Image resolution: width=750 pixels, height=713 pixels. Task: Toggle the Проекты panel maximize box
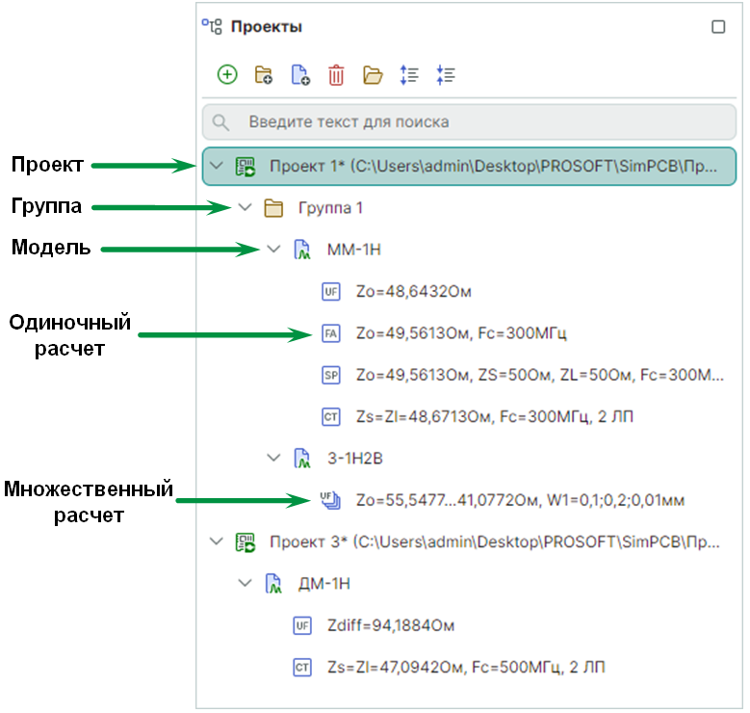pos(718,27)
